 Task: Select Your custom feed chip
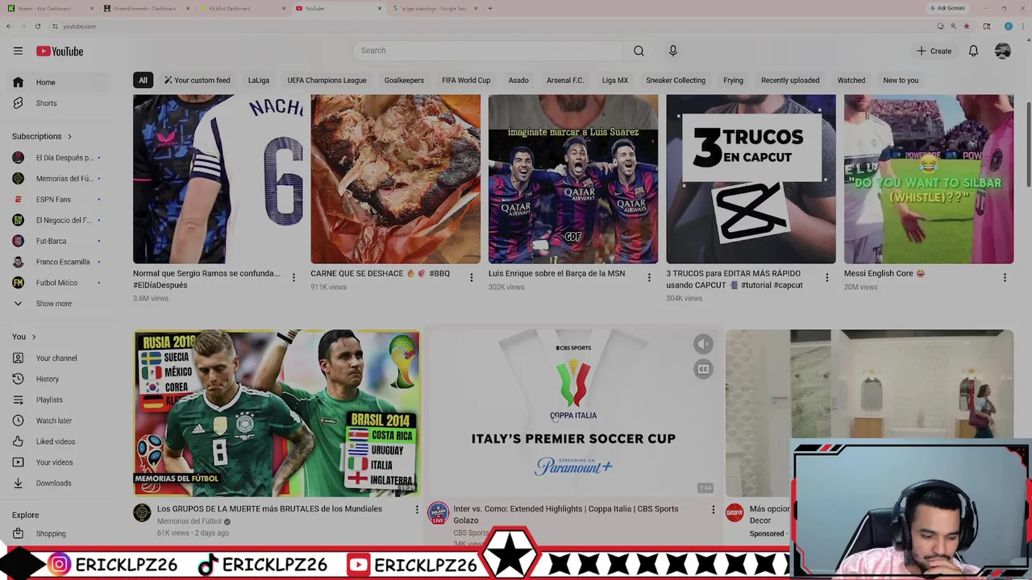coord(198,81)
